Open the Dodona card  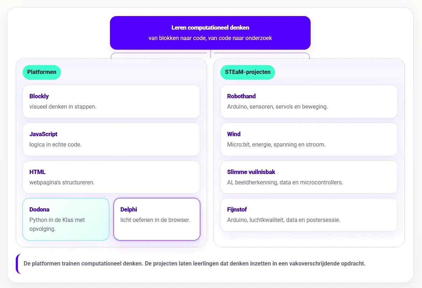pyautogui.click(x=66, y=219)
